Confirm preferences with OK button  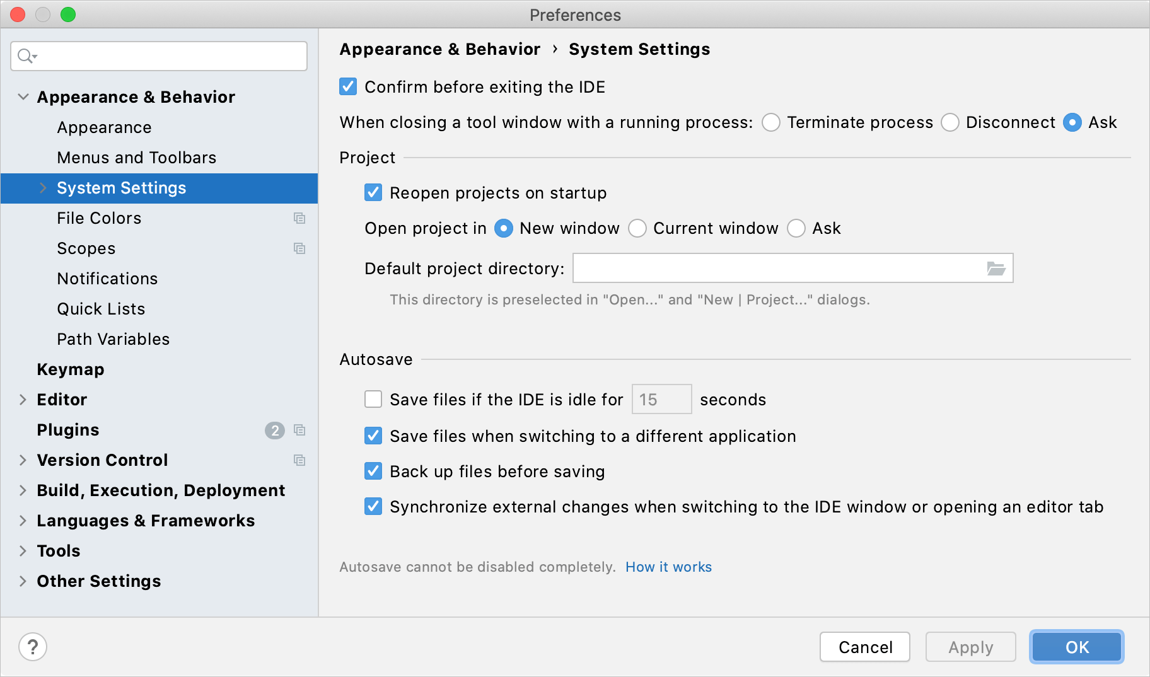point(1077,647)
